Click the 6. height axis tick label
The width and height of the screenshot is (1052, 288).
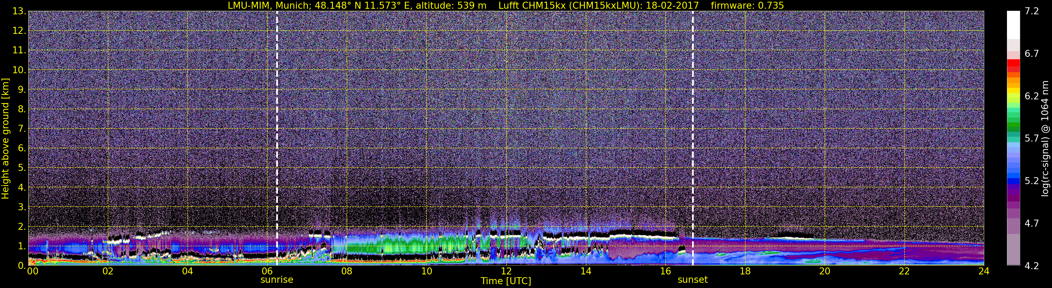click(x=22, y=149)
